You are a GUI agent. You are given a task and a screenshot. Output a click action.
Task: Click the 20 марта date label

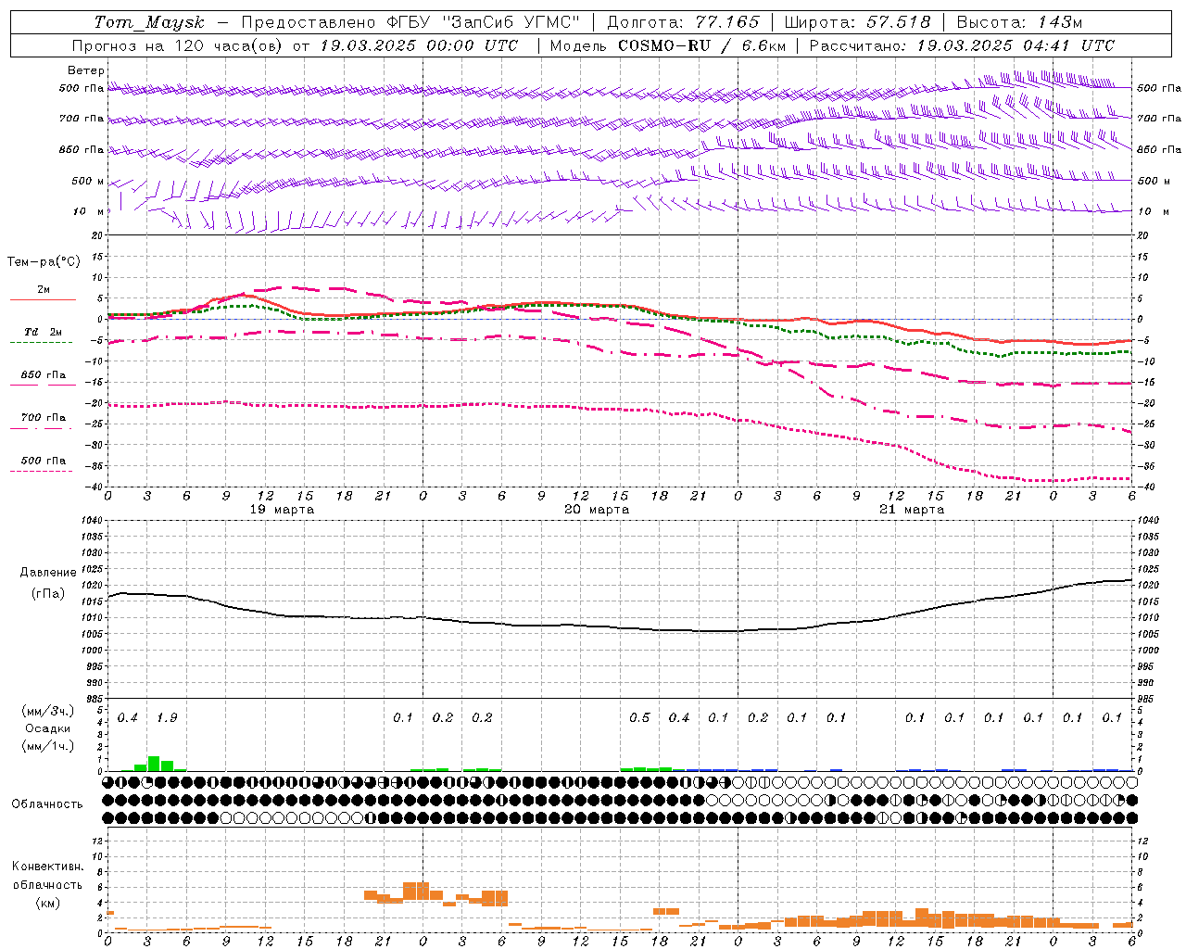coord(597,510)
